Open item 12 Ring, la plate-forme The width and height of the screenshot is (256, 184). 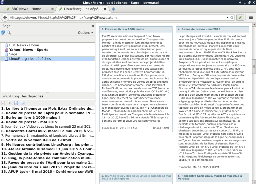pos(48,158)
